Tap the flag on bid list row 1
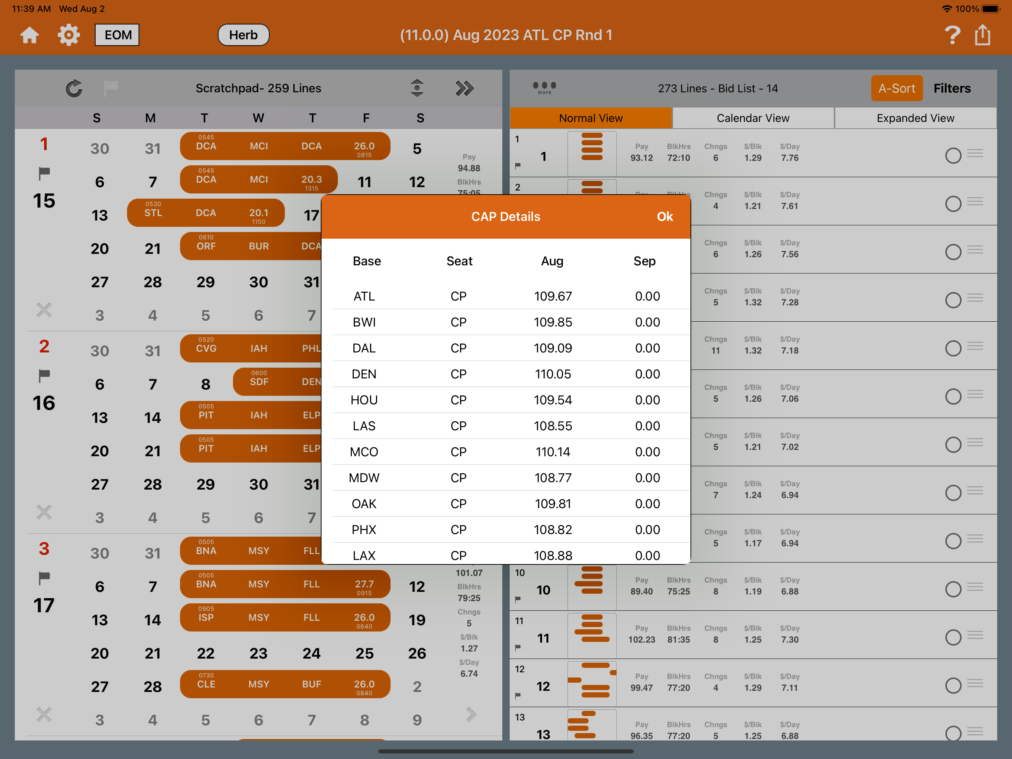1012x759 pixels. [518, 166]
